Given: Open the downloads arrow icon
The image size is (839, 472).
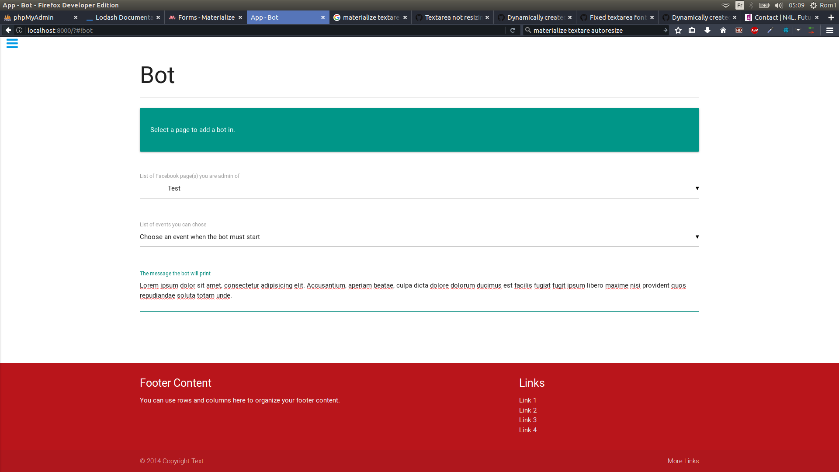Looking at the screenshot, I should (707, 30).
